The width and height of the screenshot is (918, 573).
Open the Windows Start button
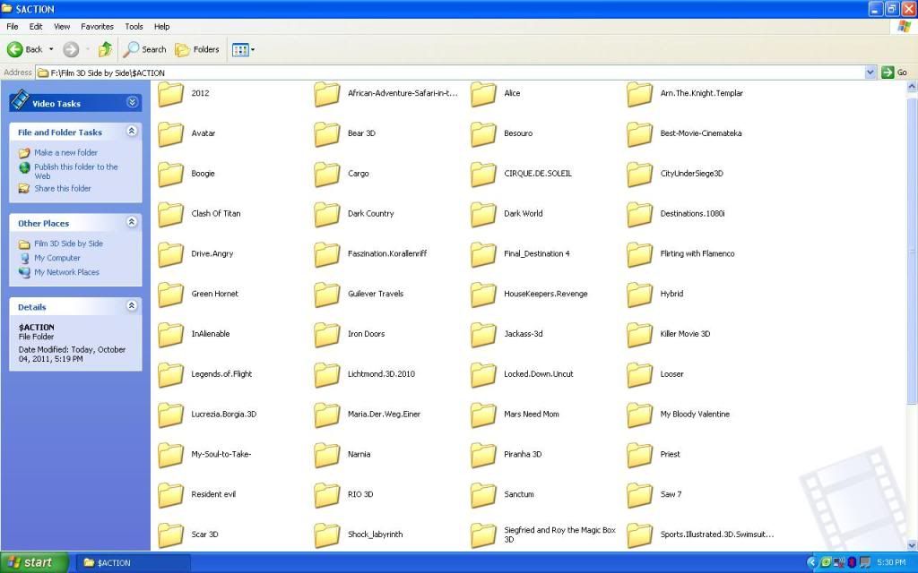tap(34, 562)
